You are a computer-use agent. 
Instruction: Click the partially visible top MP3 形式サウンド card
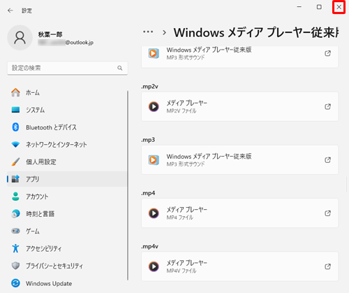(x=239, y=57)
